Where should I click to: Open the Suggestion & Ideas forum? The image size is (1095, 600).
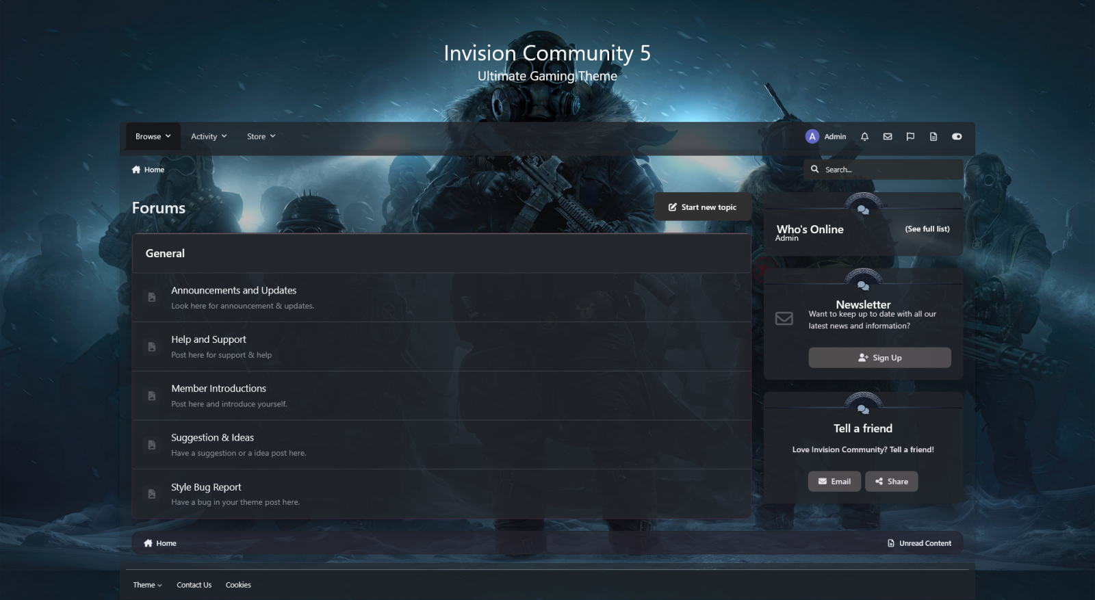[x=213, y=438]
